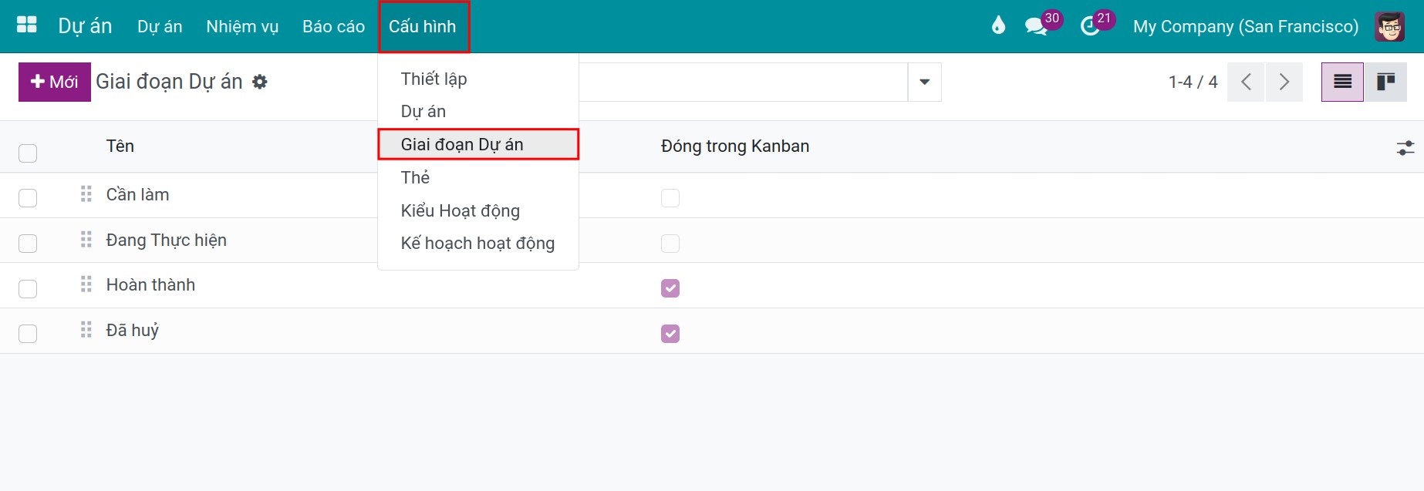Screen dimensions: 1424x491
Task: Click the Giai đoạn Dự án breadcrumb title
Action: (169, 82)
